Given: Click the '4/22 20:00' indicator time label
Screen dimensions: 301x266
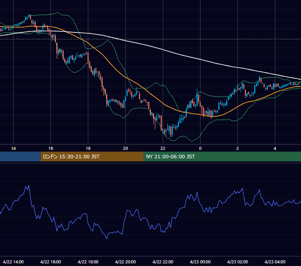Looking at the screenshot, I should (125, 262).
